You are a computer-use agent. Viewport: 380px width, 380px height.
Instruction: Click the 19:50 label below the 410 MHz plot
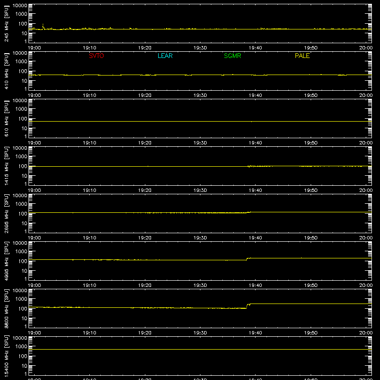pyautogui.click(x=311, y=95)
